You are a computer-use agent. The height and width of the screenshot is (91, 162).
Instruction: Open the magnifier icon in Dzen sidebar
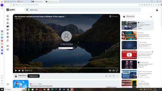click(8, 23)
